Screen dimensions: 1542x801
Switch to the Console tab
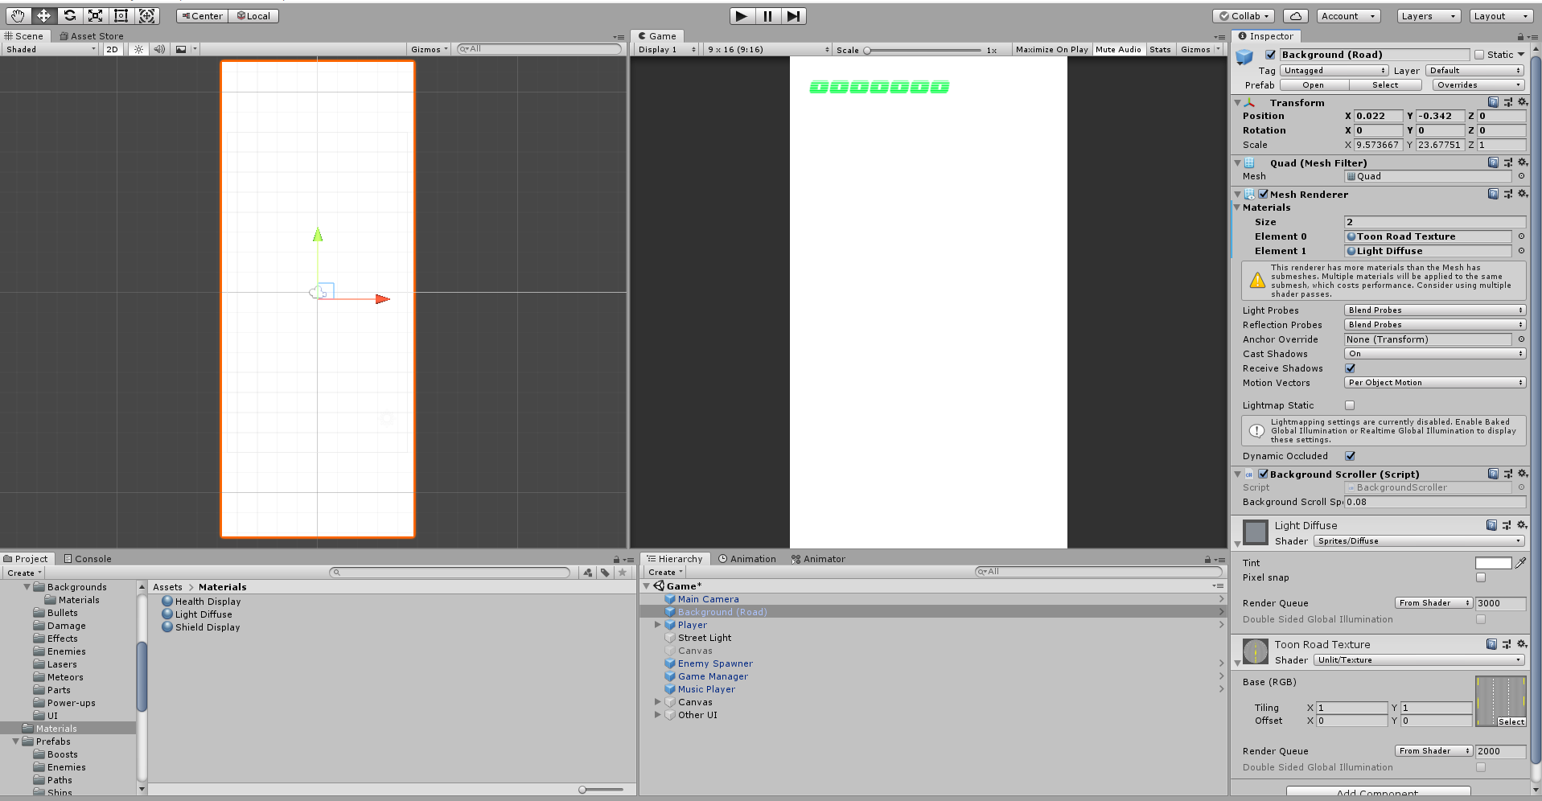tap(88, 559)
